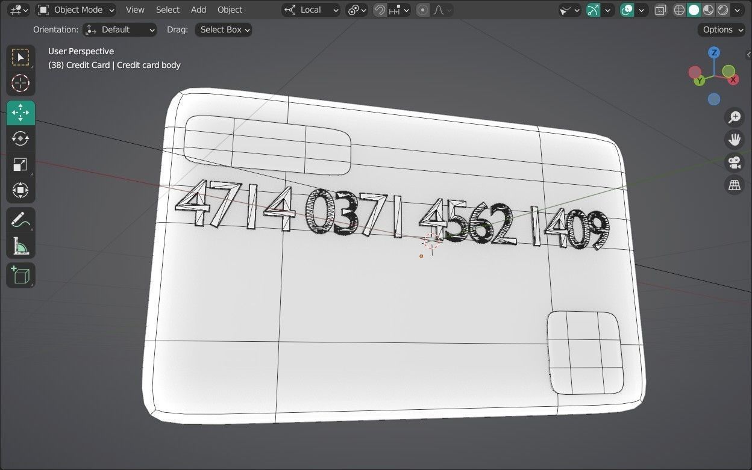Open the proportional falloff type selector
The image size is (752, 470).
coord(442,10)
